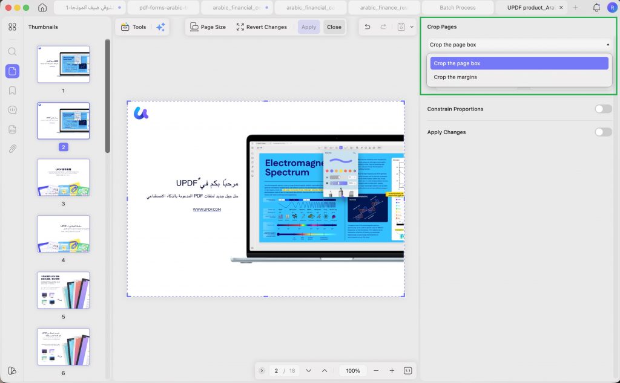Screen dimensions: 620x383
Task: Click the bottom-right crop box handle
Action: coord(404,296)
